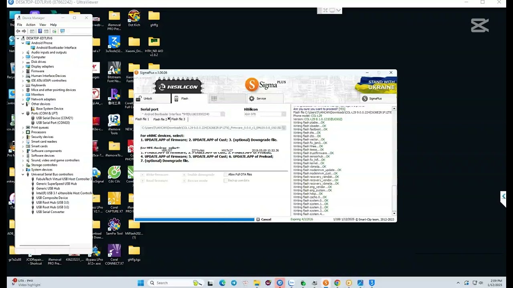Show hidden system tray icons
Image resolution: width=513 pixels, height=288 pixels.
(458, 283)
